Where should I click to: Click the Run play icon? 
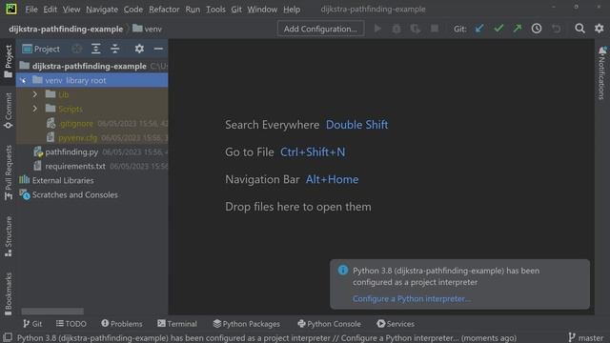pyautogui.click(x=377, y=29)
